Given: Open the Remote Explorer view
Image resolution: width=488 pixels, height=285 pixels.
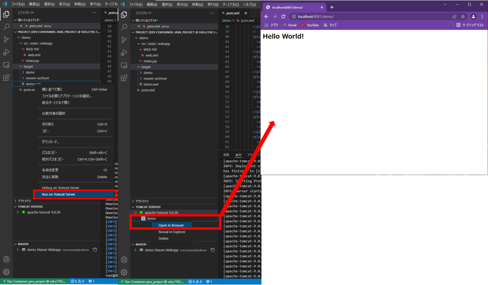Looking at the screenshot, I should [x=6, y=64].
